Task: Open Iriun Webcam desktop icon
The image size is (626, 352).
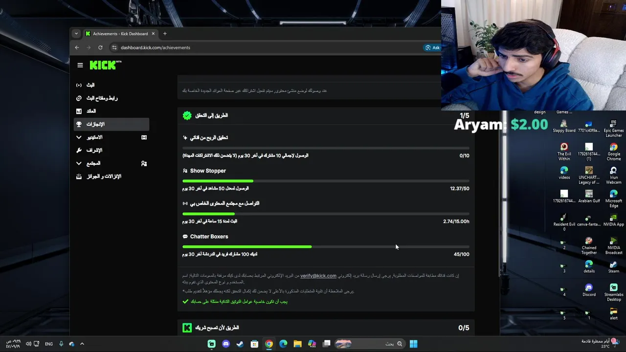Action: point(614,175)
